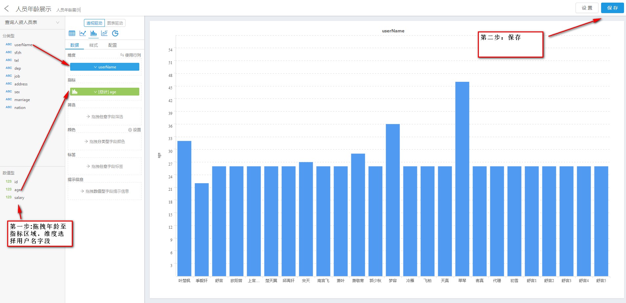
Task: Toggle 使用行列 option
Action: click(130, 55)
